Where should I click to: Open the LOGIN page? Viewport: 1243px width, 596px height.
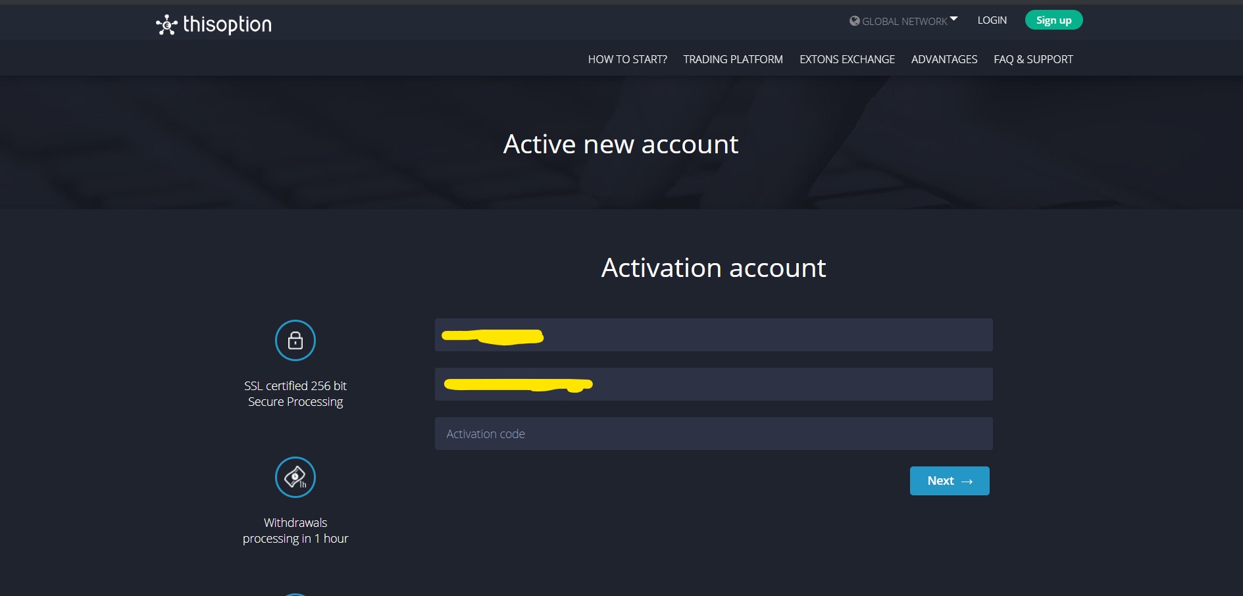pos(992,20)
